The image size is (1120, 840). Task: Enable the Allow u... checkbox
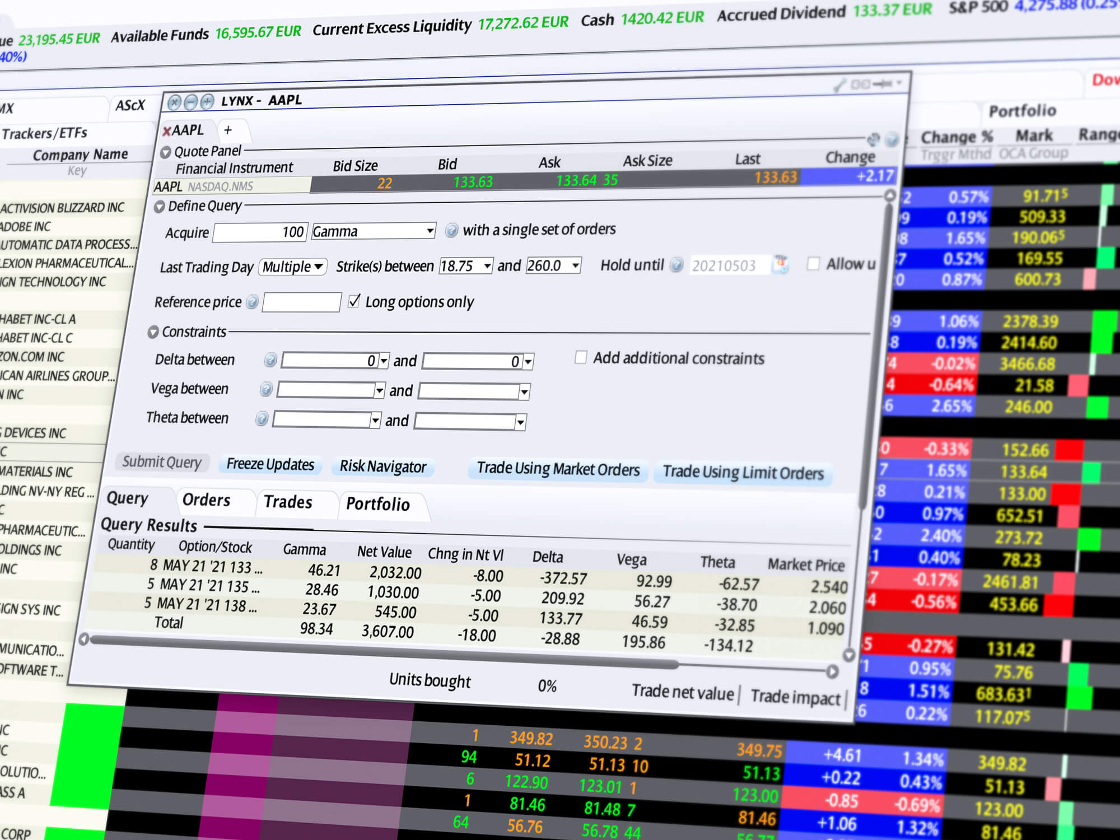pyautogui.click(x=813, y=263)
